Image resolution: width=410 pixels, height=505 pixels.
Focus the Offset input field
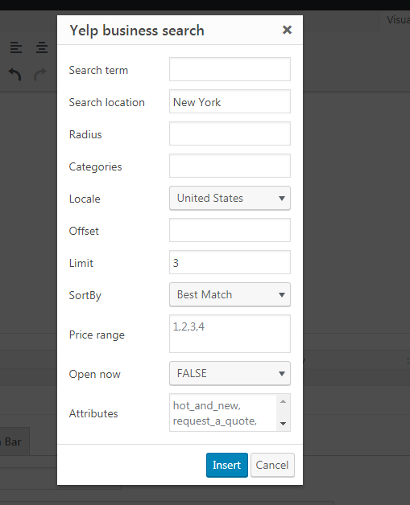click(230, 230)
